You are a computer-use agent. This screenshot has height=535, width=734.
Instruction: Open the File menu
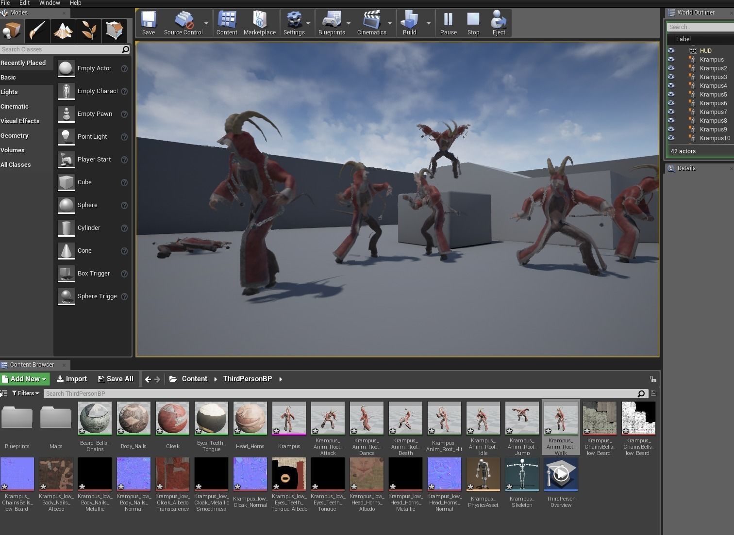point(5,3)
